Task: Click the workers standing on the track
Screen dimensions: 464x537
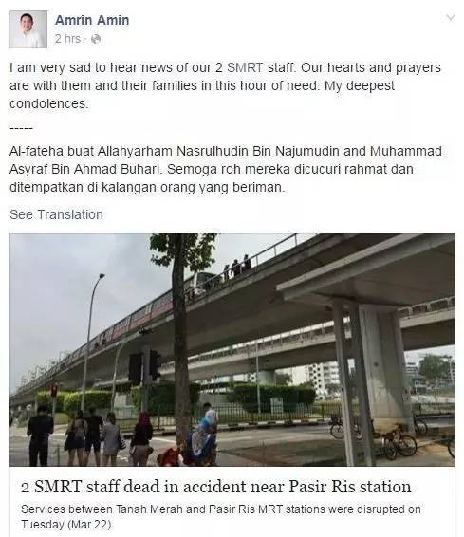Action: (x=237, y=266)
